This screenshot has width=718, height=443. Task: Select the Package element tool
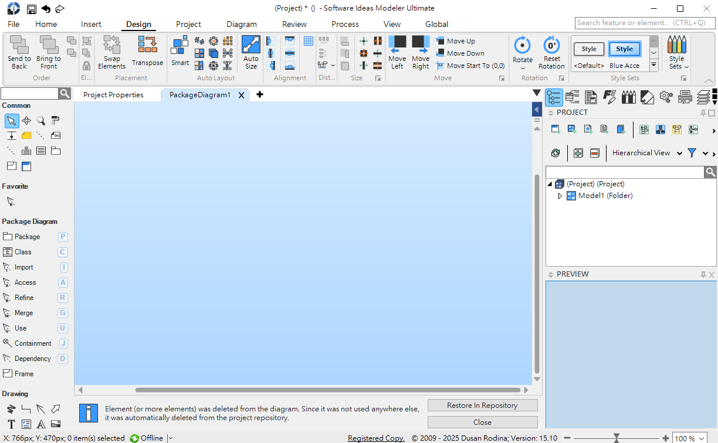click(28, 237)
